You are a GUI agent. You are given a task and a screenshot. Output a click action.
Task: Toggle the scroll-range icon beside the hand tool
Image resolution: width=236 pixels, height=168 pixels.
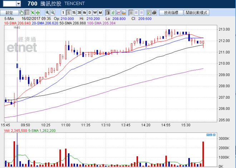click(27, 13)
